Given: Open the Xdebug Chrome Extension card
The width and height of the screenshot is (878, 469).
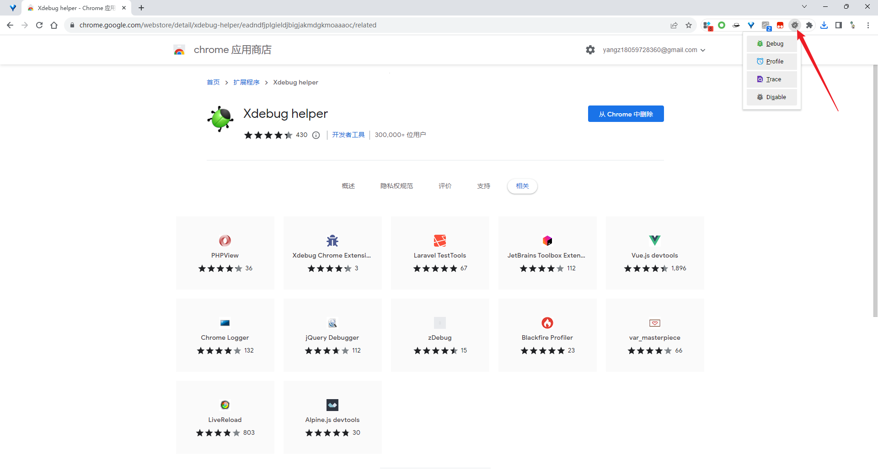Looking at the screenshot, I should tap(332, 253).
